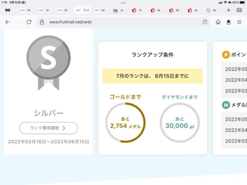Go back with the left arrow
The height and width of the screenshot is (185, 247).
(x=8, y=22)
